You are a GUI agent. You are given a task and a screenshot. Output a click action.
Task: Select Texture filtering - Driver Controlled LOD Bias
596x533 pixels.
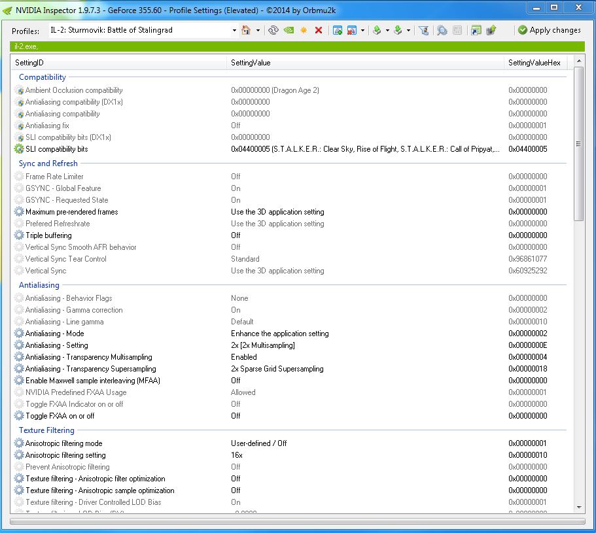pyautogui.click(x=290, y=502)
